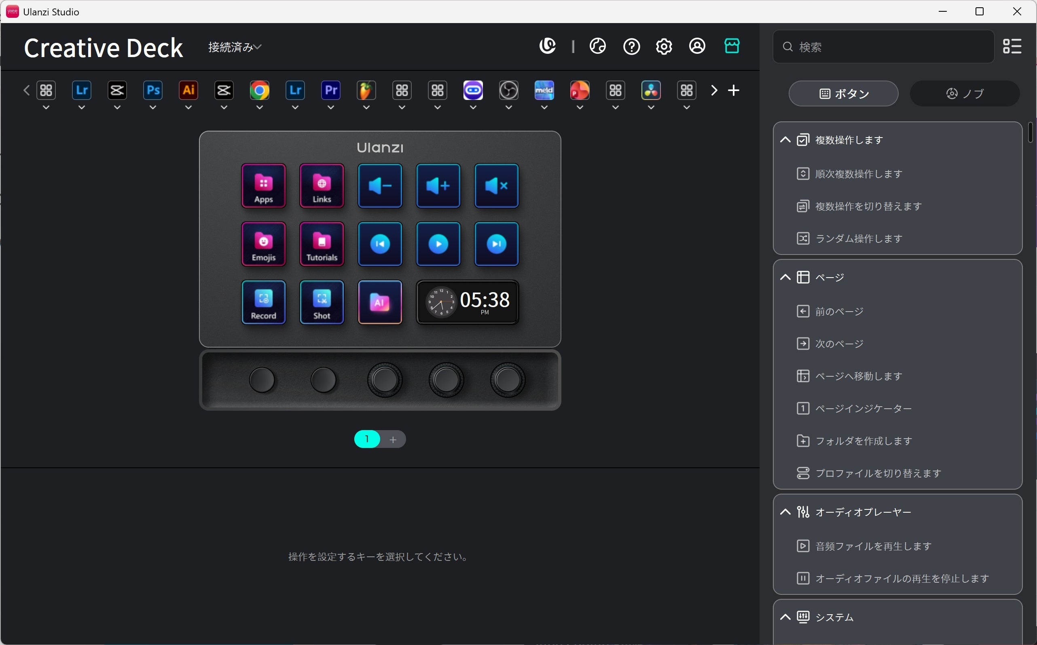1037x645 pixels.
Task: Select the Record key on deck
Action: [x=264, y=302]
